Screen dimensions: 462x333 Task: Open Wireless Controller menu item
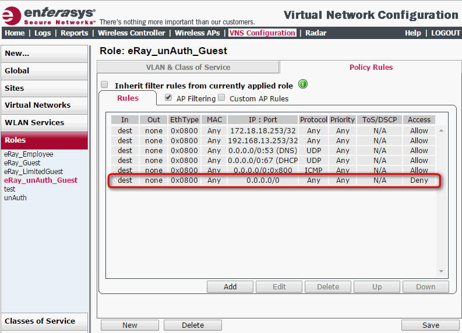click(x=132, y=33)
